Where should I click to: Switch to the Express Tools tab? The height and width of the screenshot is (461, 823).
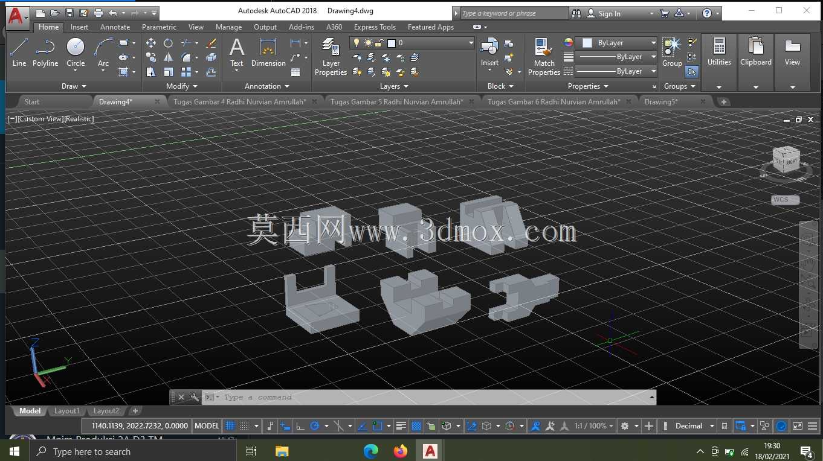(375, 27)
